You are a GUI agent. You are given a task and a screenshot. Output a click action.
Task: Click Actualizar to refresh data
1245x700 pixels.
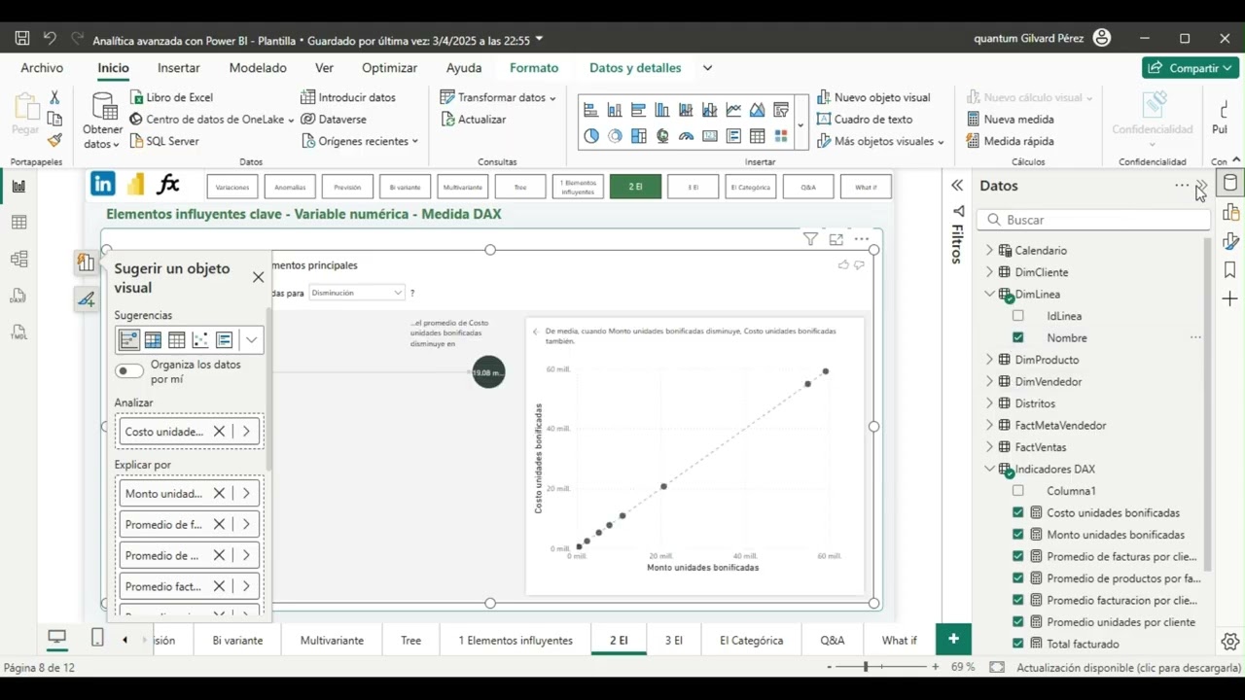[474, 119]
